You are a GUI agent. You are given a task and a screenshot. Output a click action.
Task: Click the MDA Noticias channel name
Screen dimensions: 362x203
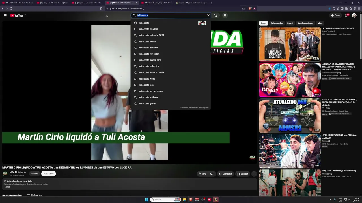pos(16,172)
